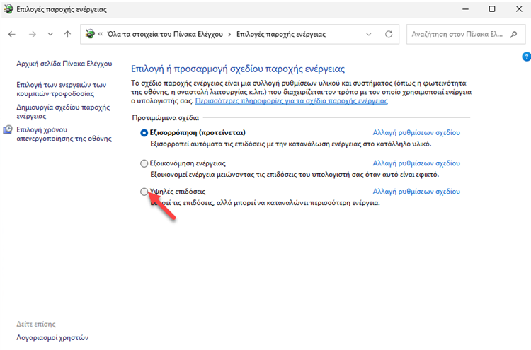This screenshot has height=350, width=531.
Task: Click the shield icon beside display turn-off option
Action: tap(8, 130)
